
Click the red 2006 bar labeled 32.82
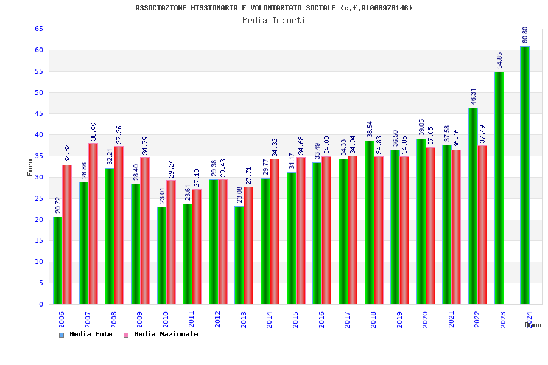coord(67,235)
